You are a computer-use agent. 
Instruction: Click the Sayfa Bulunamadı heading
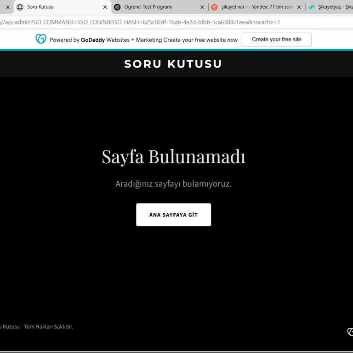(173, 157)
